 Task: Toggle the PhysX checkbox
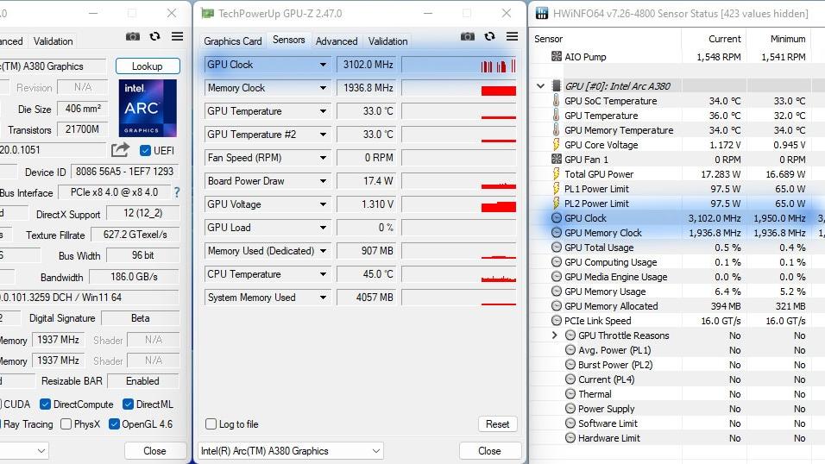point(66,424)
